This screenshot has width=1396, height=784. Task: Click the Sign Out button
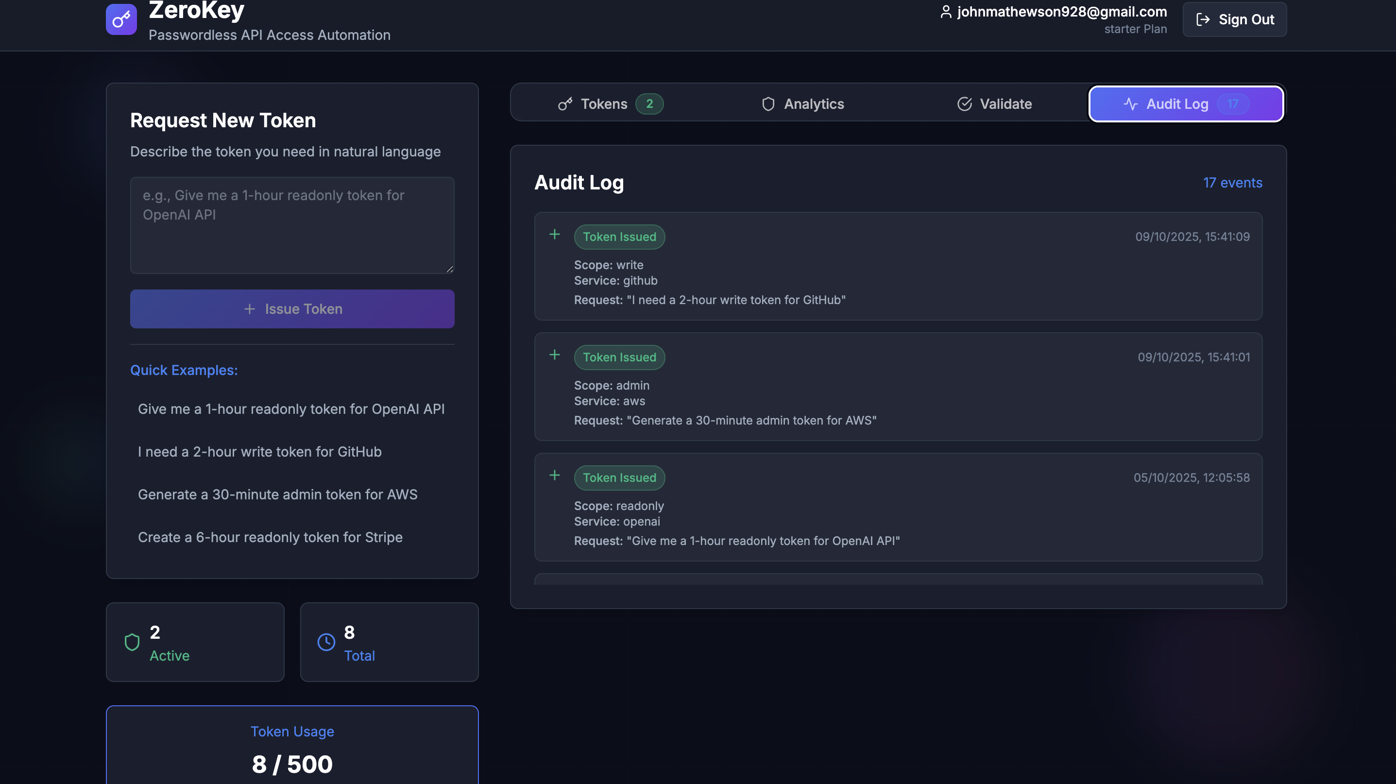click(x=1235, y=19)
